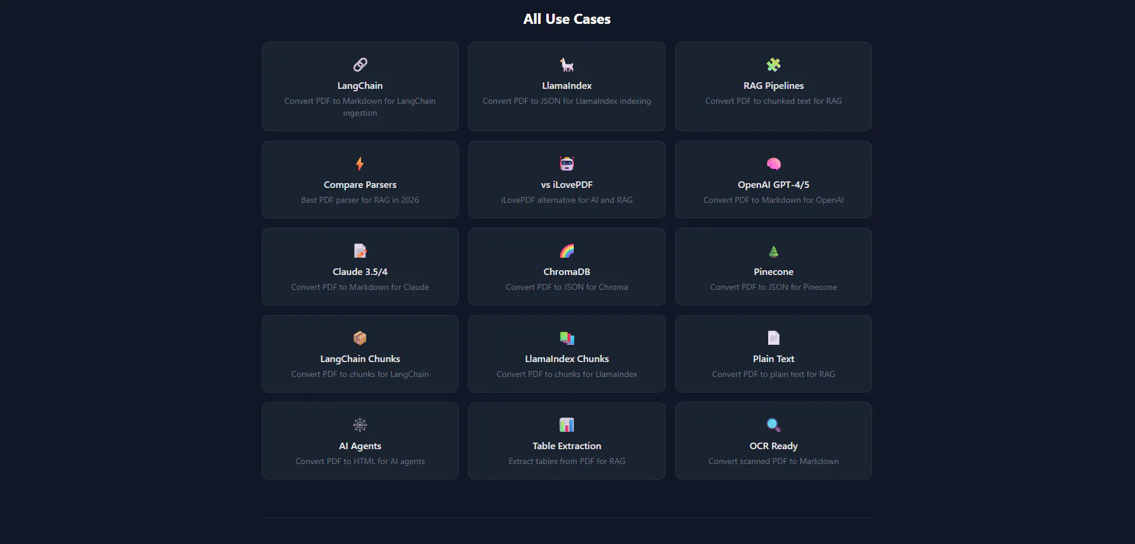Open the Plain Text title link
Image resolution: width=1135 pixels, height=544 pixels.
click(x=774, y=359)
